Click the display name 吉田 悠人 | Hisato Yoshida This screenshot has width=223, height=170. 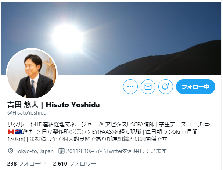[54, 105]
